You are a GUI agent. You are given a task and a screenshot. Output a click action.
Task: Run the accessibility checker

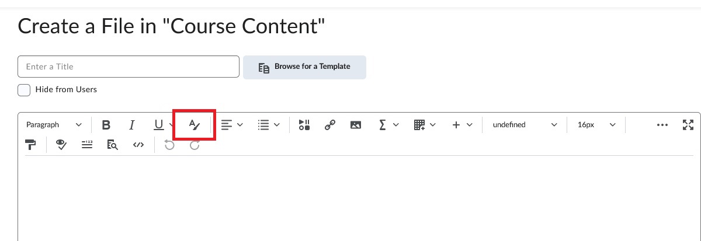(x=61, y=145)
